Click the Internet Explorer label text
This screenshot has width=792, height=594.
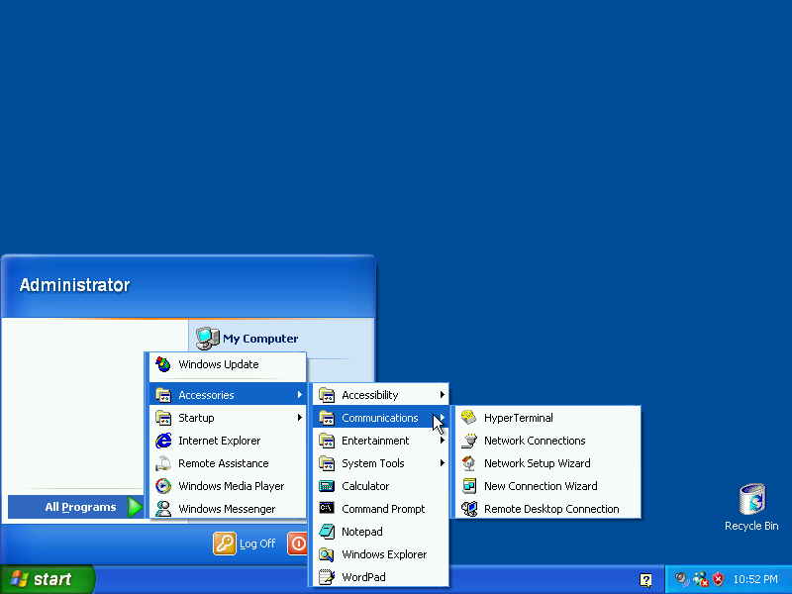(x=219, y=441)
